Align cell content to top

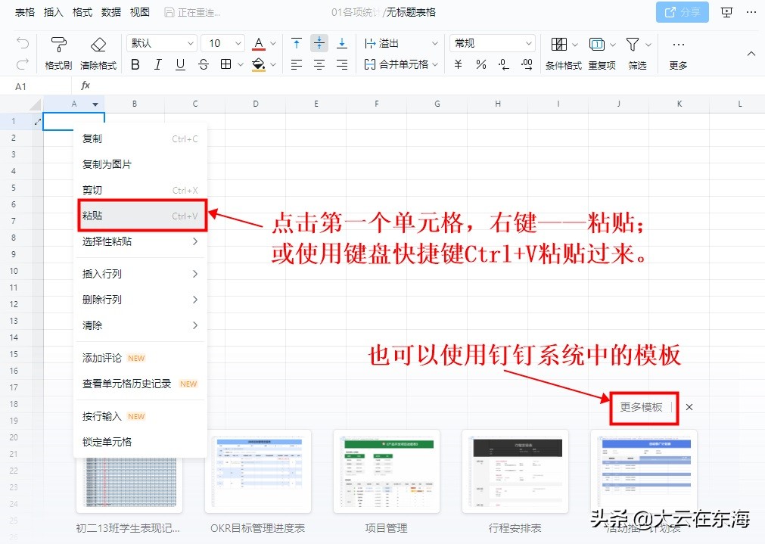pyautogui.click(x=297, y=43)
